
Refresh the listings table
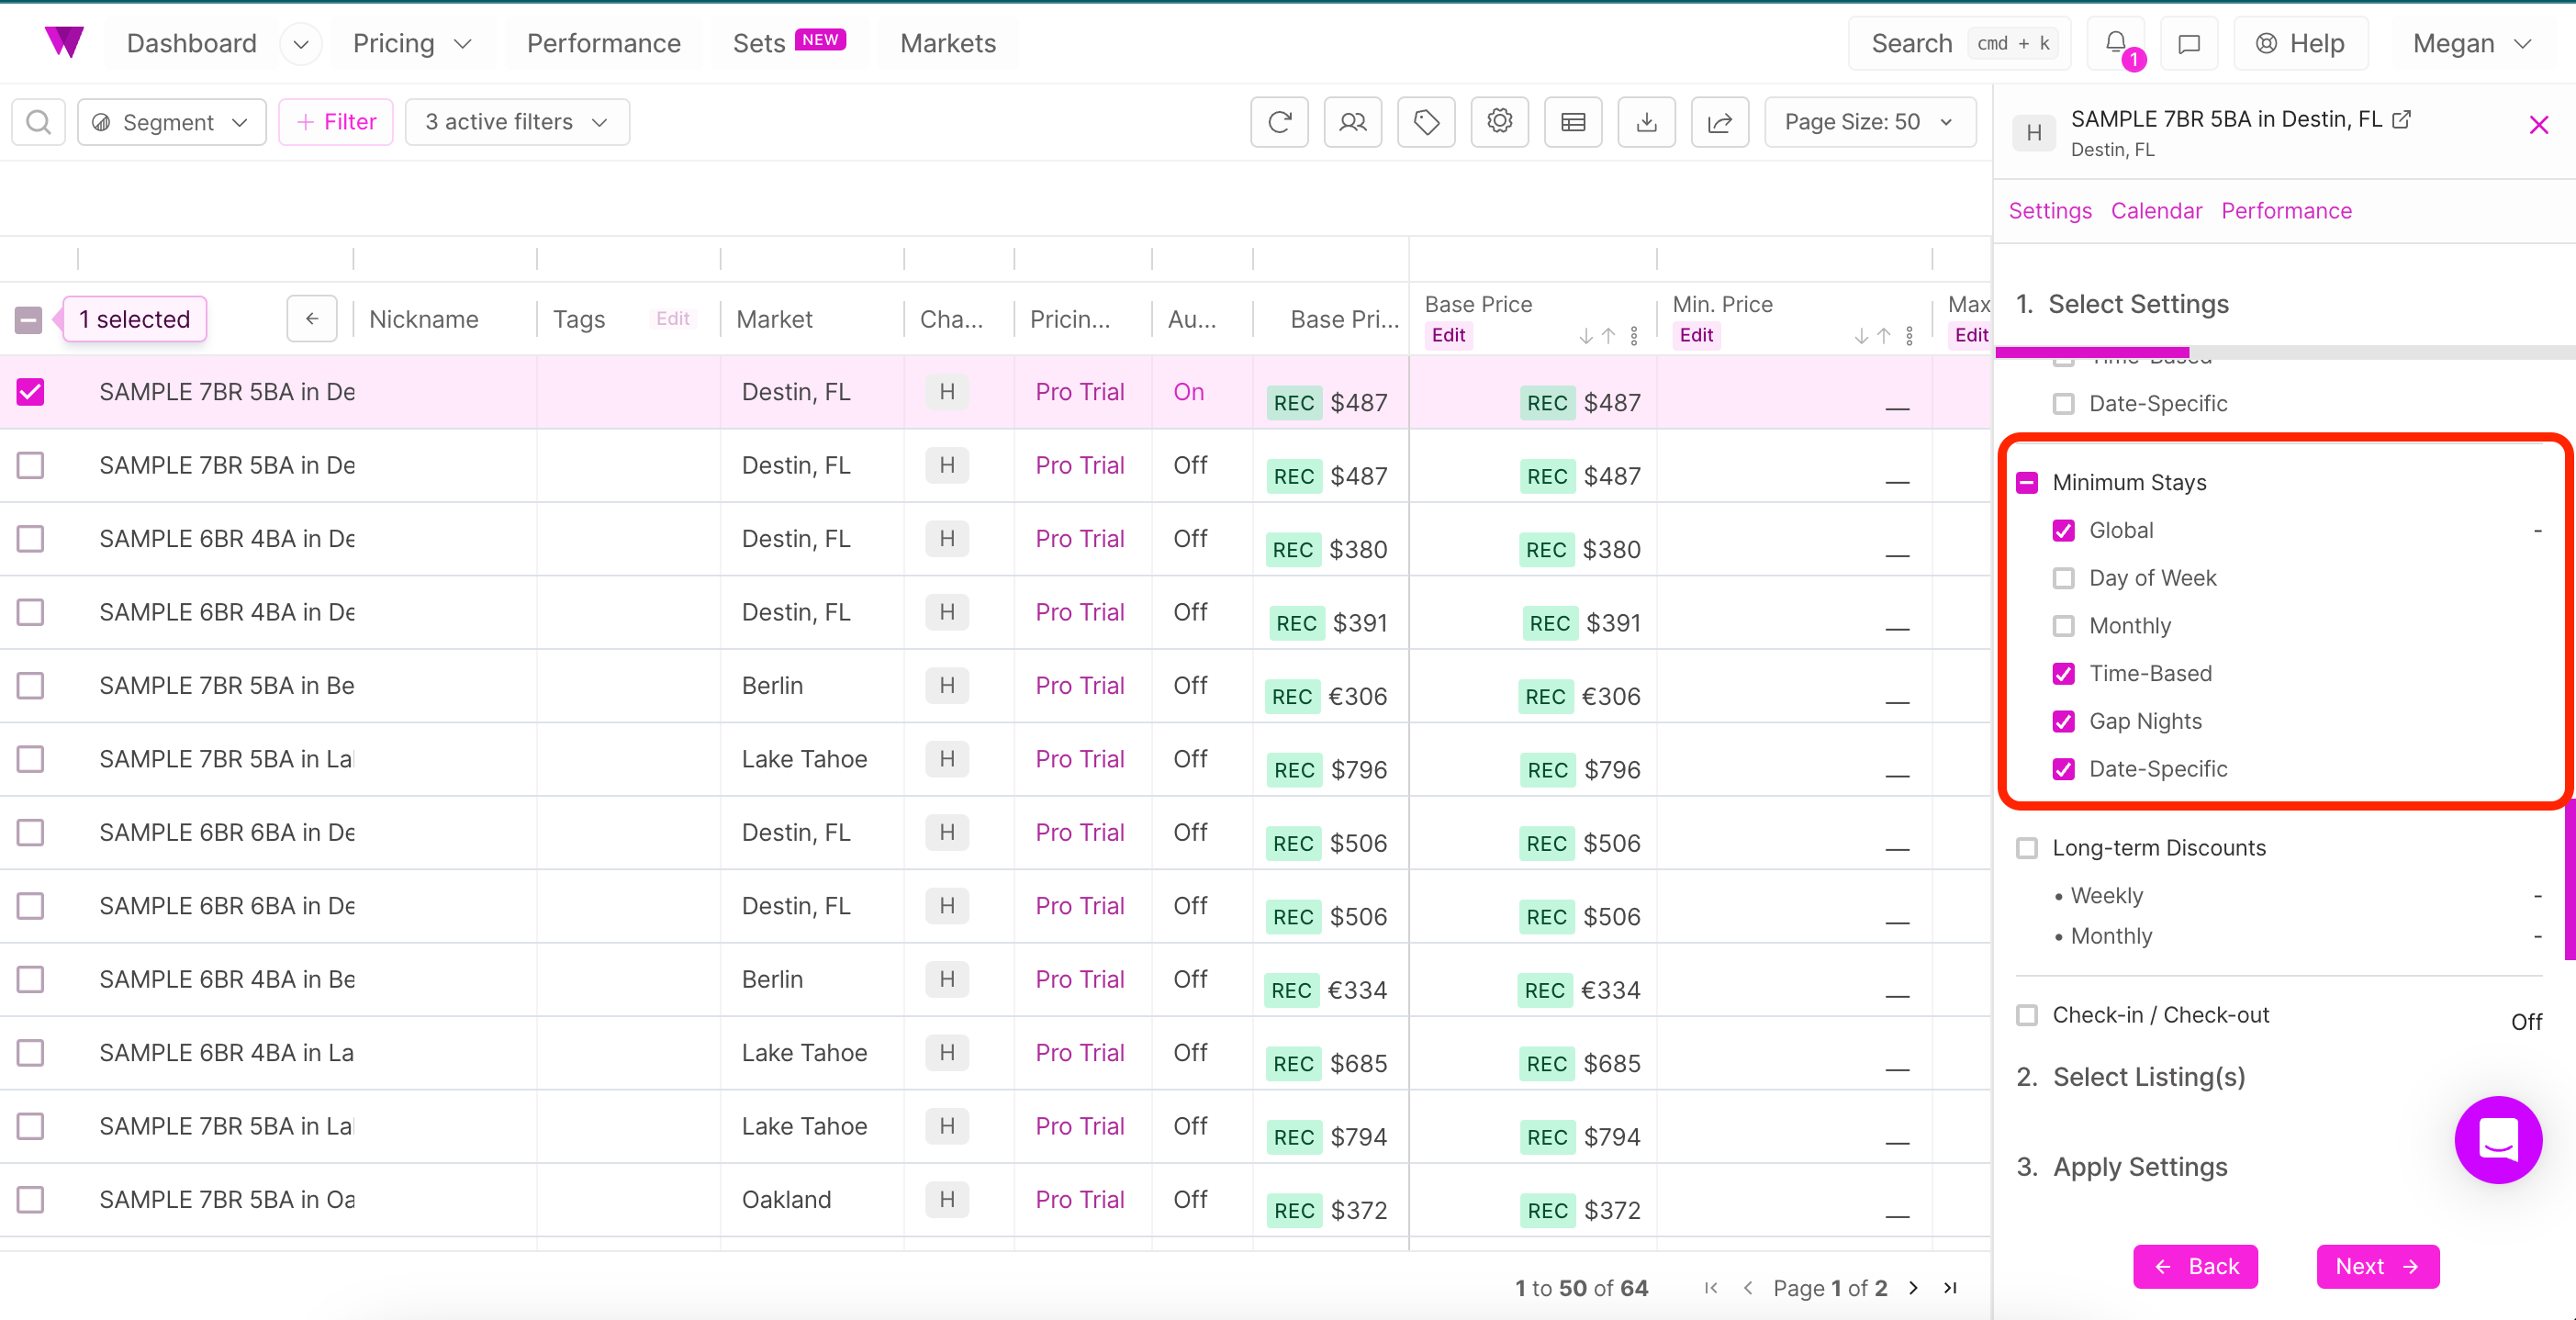pos(1279,122)
